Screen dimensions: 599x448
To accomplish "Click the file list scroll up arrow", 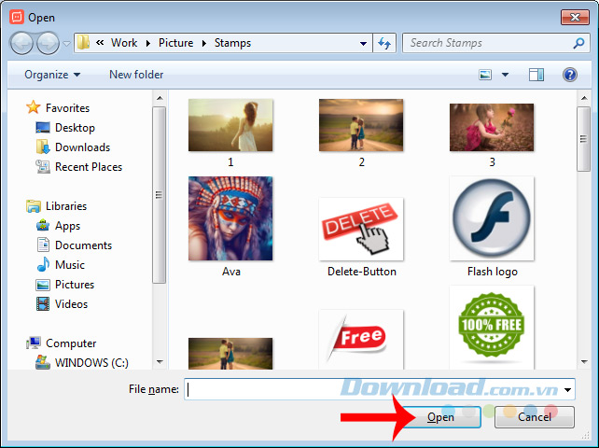I will (x=584, y=98).
